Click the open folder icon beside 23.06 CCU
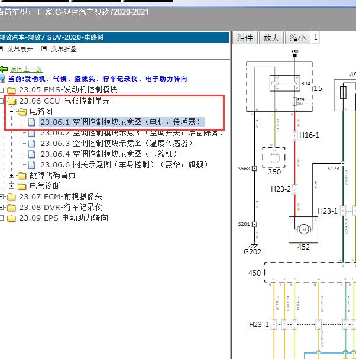356x359 pixels. point(12,101)
